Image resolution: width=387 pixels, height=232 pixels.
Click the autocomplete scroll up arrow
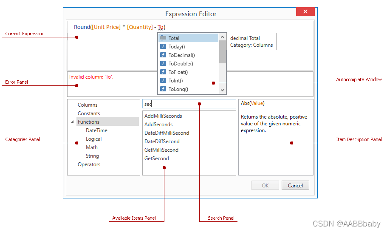pyautogui.click(x=222, y=37)
